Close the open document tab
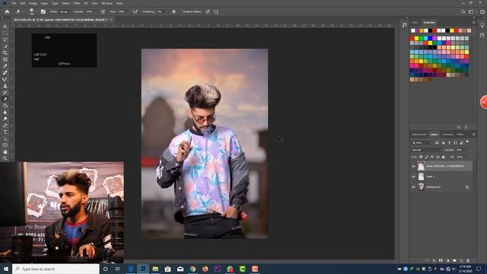 coord(111,20)
